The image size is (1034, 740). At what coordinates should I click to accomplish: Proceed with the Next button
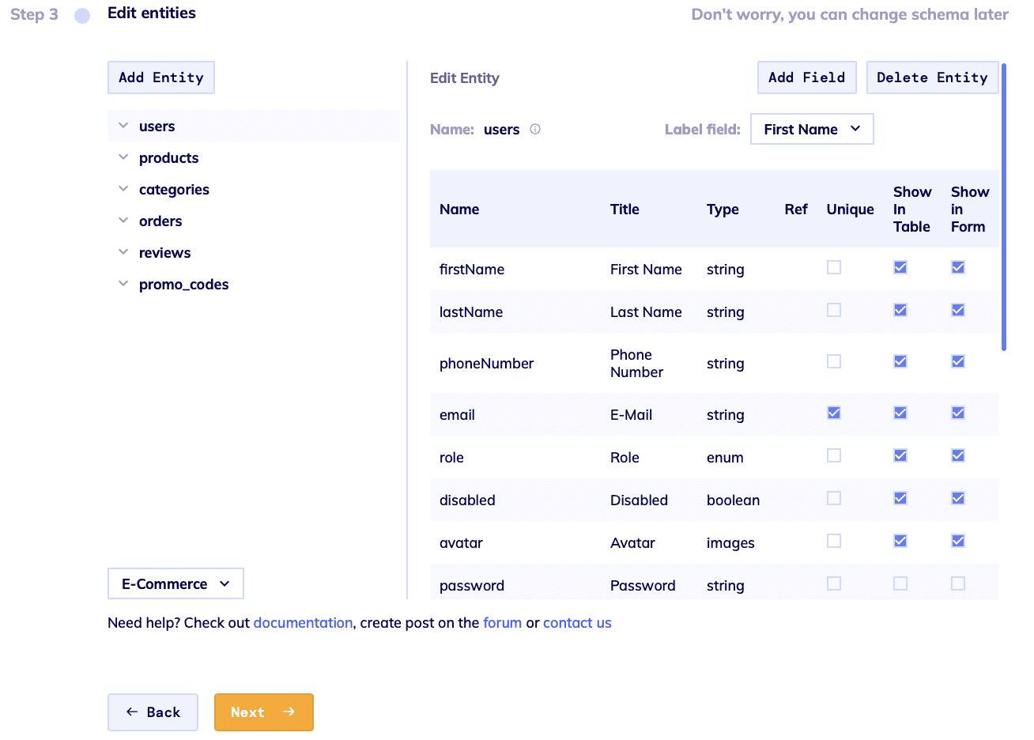click(263, 712)
